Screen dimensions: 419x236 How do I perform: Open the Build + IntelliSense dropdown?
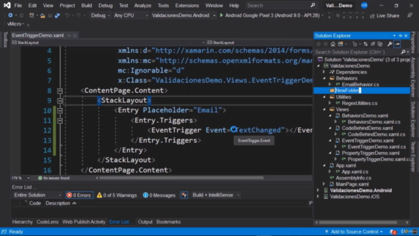click(215, 195)
